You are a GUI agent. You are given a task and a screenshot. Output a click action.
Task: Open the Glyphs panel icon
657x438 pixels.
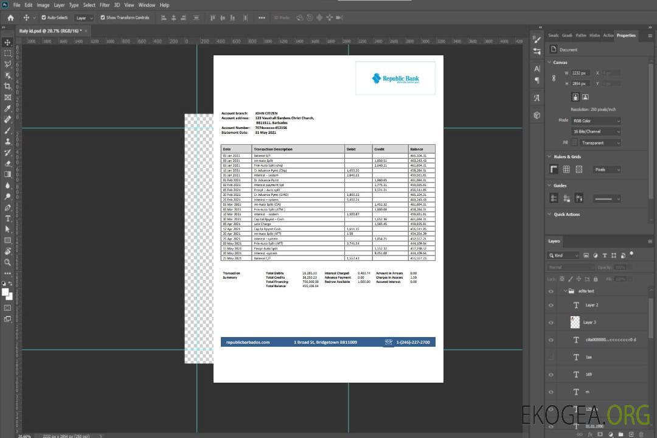(537, 98)
